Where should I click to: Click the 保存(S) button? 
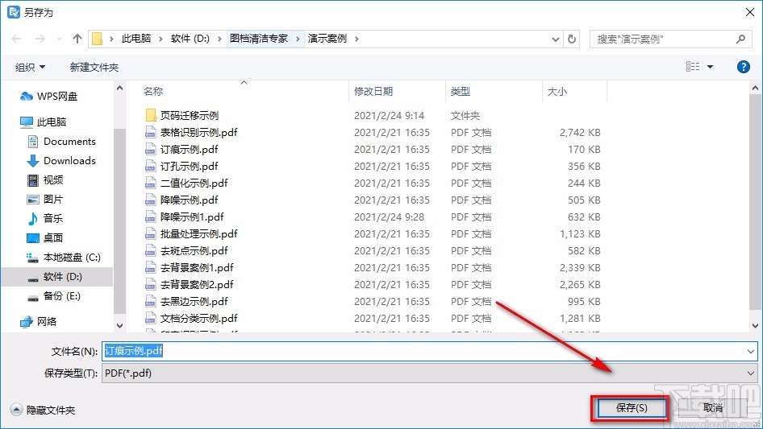632,408
